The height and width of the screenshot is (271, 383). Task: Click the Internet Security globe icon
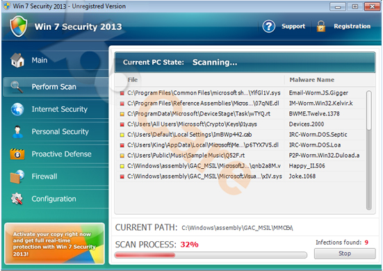click(17, 109)
